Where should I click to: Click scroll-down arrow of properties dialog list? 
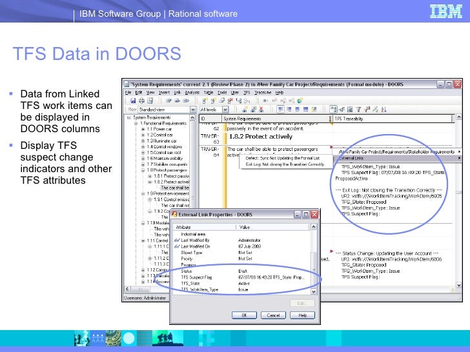(x=314, y=291)
